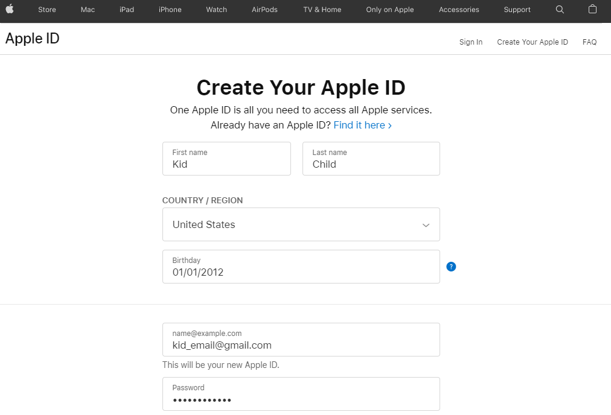Click Create Your Apple ID header link
This screenshot has width=611, height=415.
point(533,42)
